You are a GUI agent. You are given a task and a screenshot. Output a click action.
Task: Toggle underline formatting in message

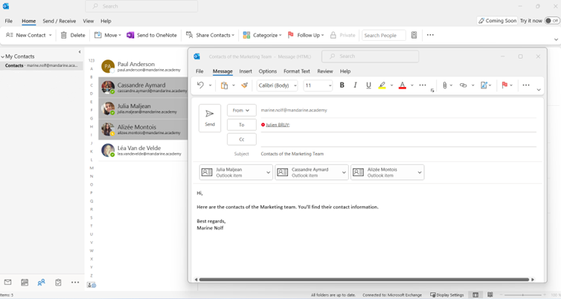coord(368,85)
